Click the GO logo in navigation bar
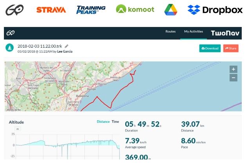 tap(11, 33)
